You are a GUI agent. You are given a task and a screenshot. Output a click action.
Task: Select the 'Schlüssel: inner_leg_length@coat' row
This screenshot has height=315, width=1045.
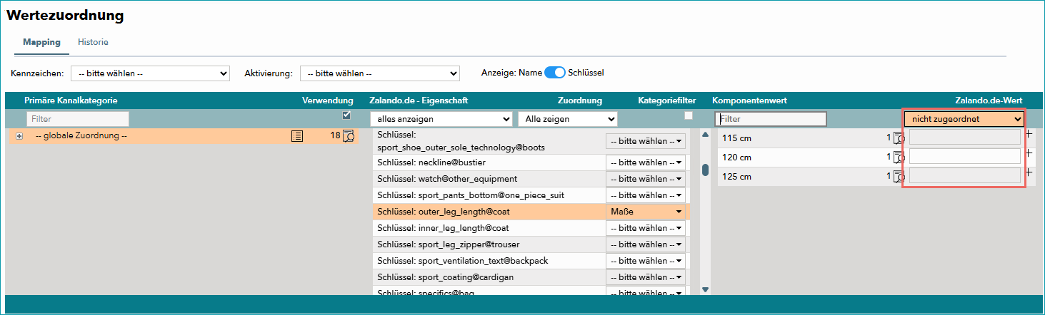(x=531, y=228)
